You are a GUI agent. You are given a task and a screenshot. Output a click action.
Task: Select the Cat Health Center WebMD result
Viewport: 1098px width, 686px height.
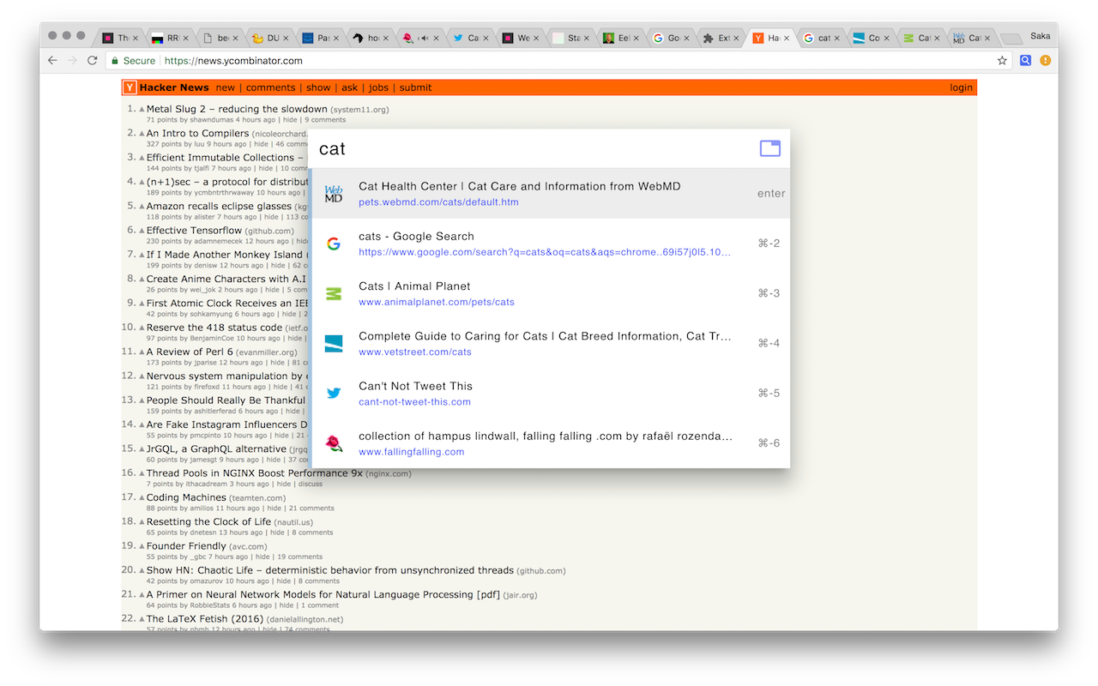pyautogui.click(x=551, y=194)
